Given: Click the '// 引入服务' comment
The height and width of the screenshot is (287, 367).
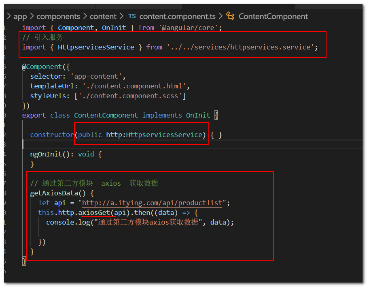Looking at the screenshot, I should pos(42,38).
